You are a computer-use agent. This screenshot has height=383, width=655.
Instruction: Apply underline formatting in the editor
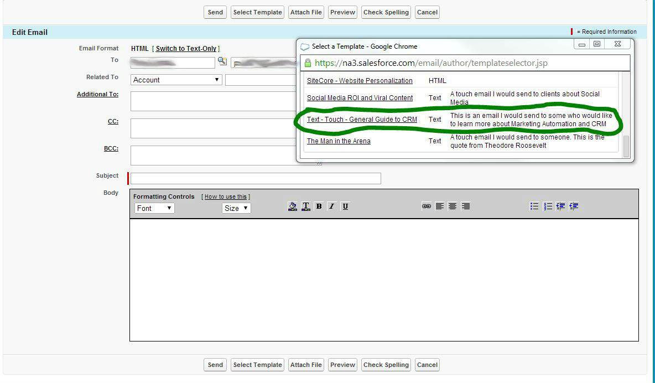click(345, 206)
